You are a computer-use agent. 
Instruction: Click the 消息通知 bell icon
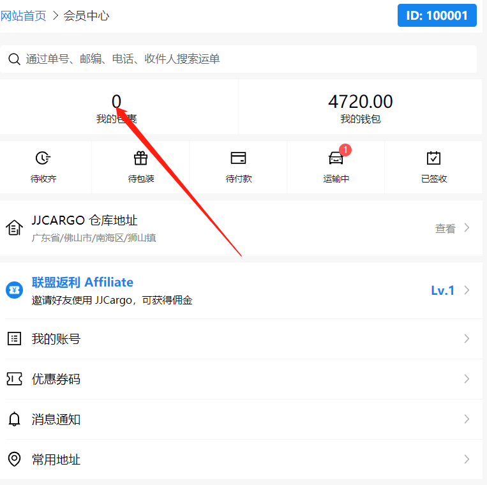coord(14,419)
